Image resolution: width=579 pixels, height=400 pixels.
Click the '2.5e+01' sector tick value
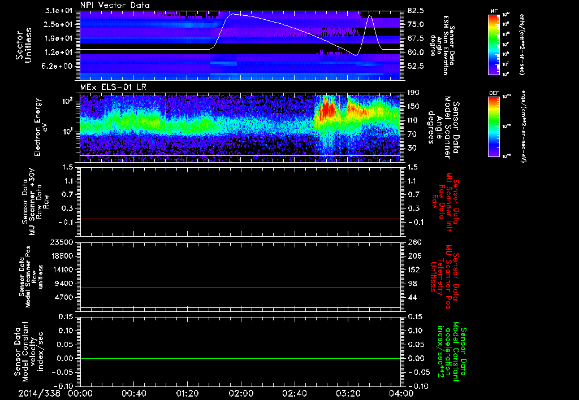point(59,24)
